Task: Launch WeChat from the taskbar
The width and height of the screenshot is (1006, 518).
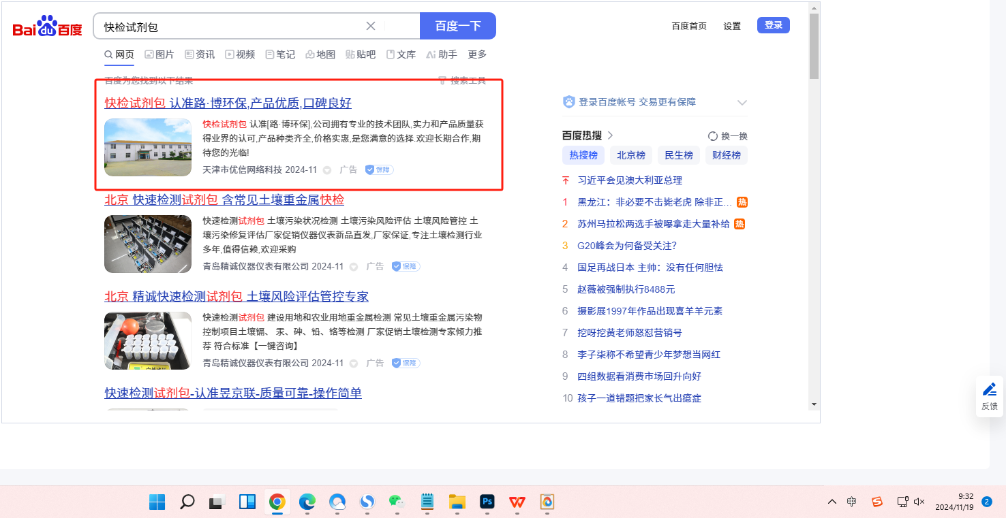Action: pyautogui.click(x=397, y=502)
